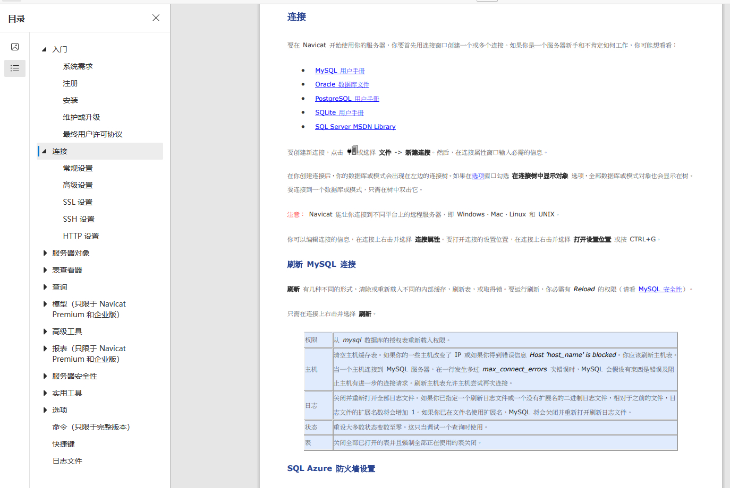Collapse the 入门 tree section
Image resolution: width=730 pixels, height=488 pixels.
tap(44, 49)
